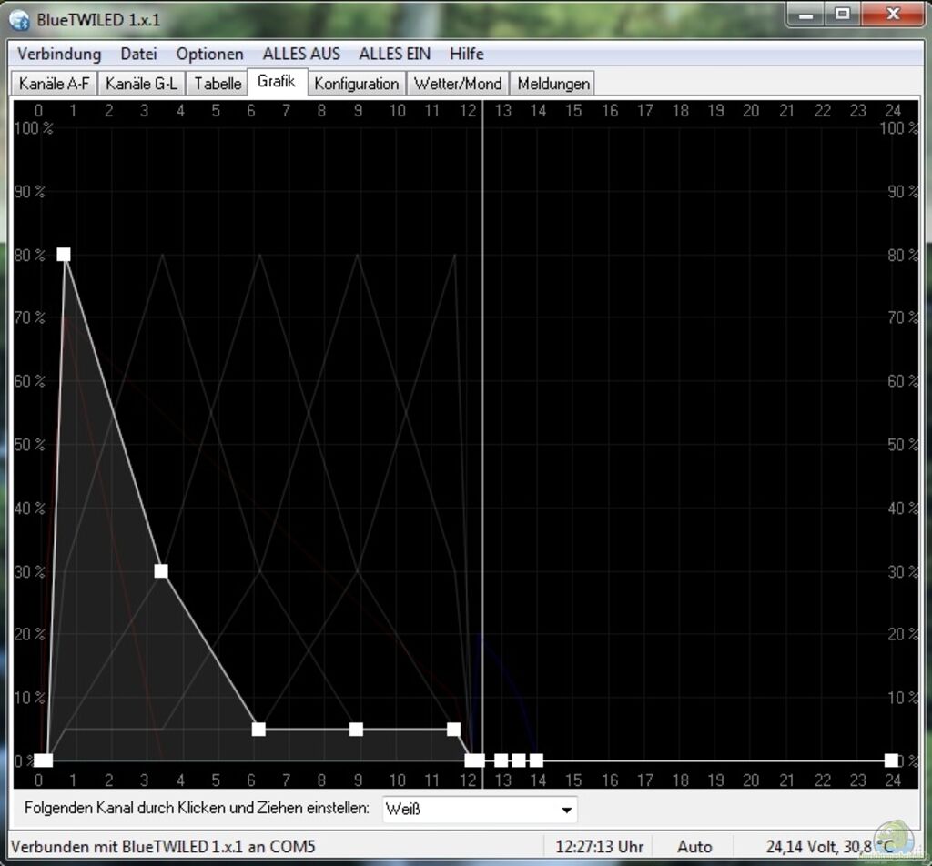This screenshot has width=932, height=866.
Task: Open the Tabelle tab
Action: 218,84
